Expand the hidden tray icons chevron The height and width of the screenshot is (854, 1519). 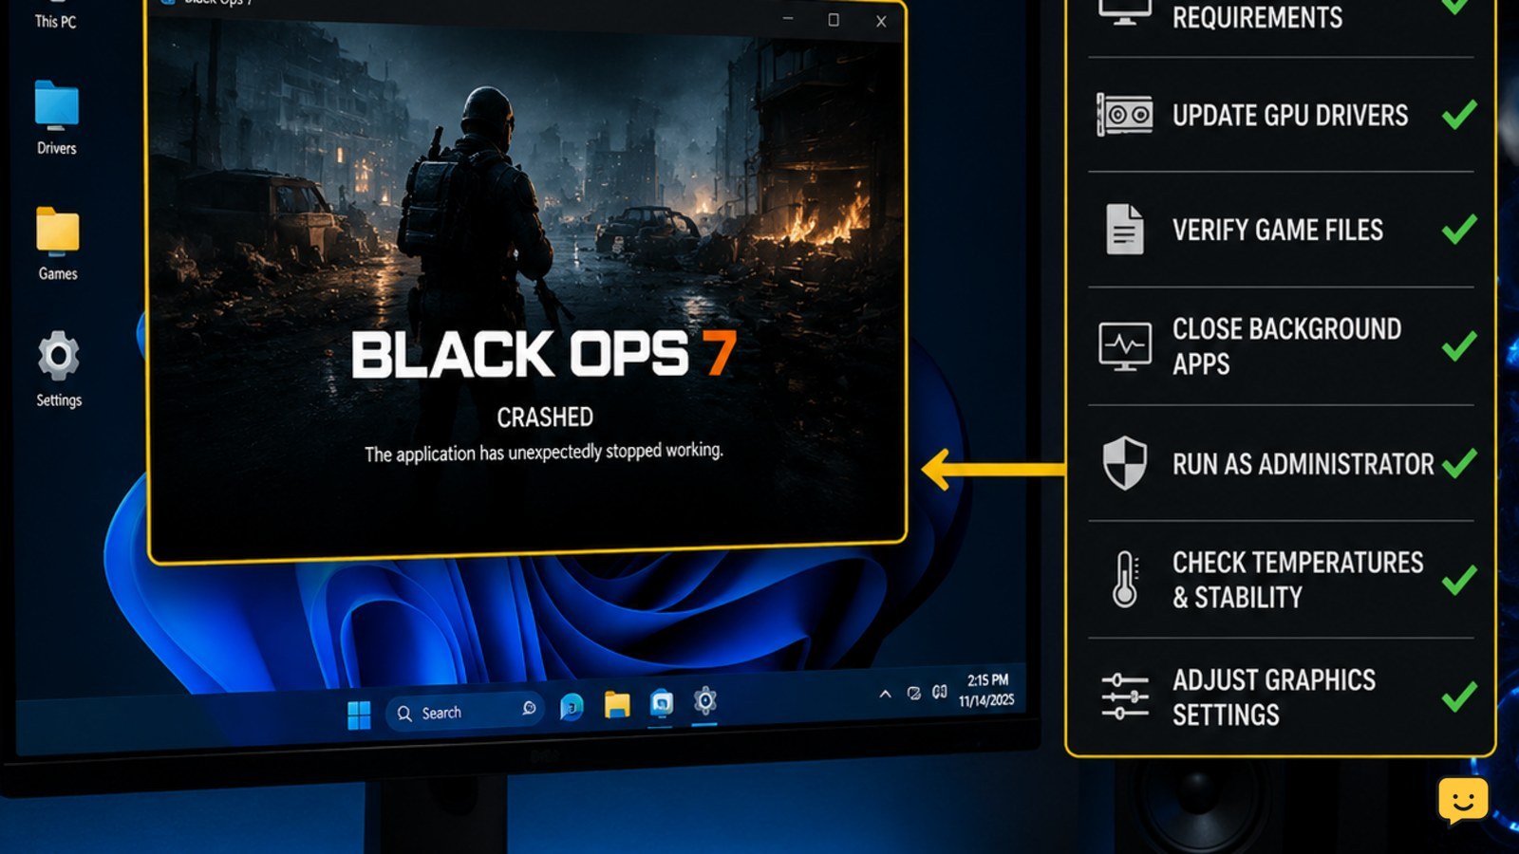point(885,695)
